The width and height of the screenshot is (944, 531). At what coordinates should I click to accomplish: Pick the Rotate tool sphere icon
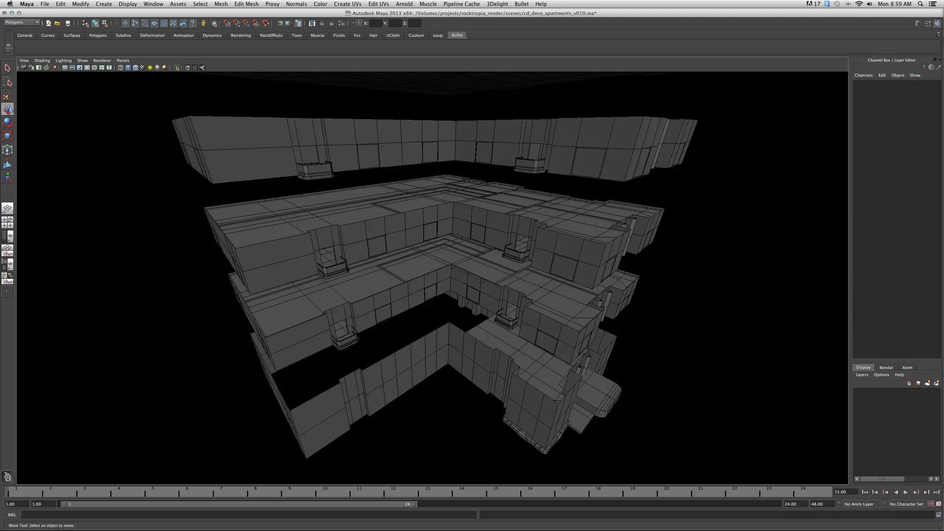pos(7,123)
